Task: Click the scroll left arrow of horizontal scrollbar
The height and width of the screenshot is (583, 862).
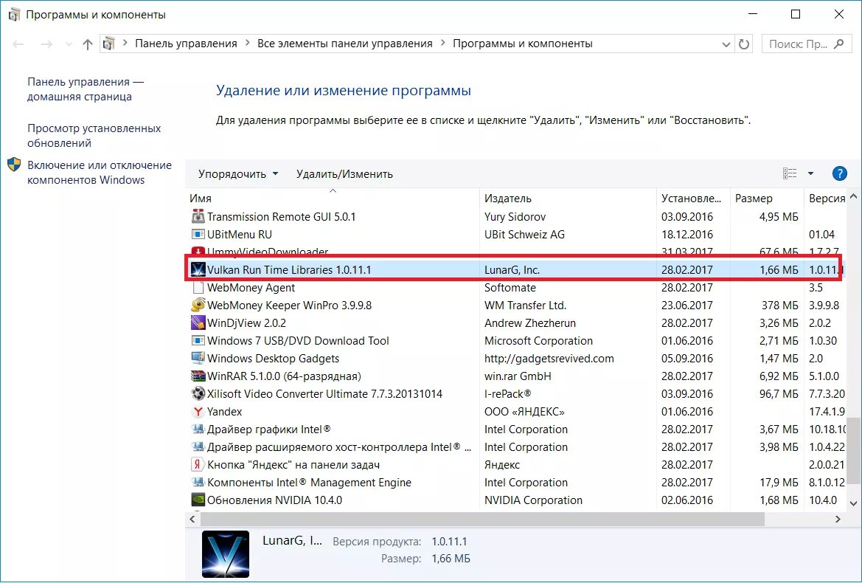Action: (x=192, y=519)
